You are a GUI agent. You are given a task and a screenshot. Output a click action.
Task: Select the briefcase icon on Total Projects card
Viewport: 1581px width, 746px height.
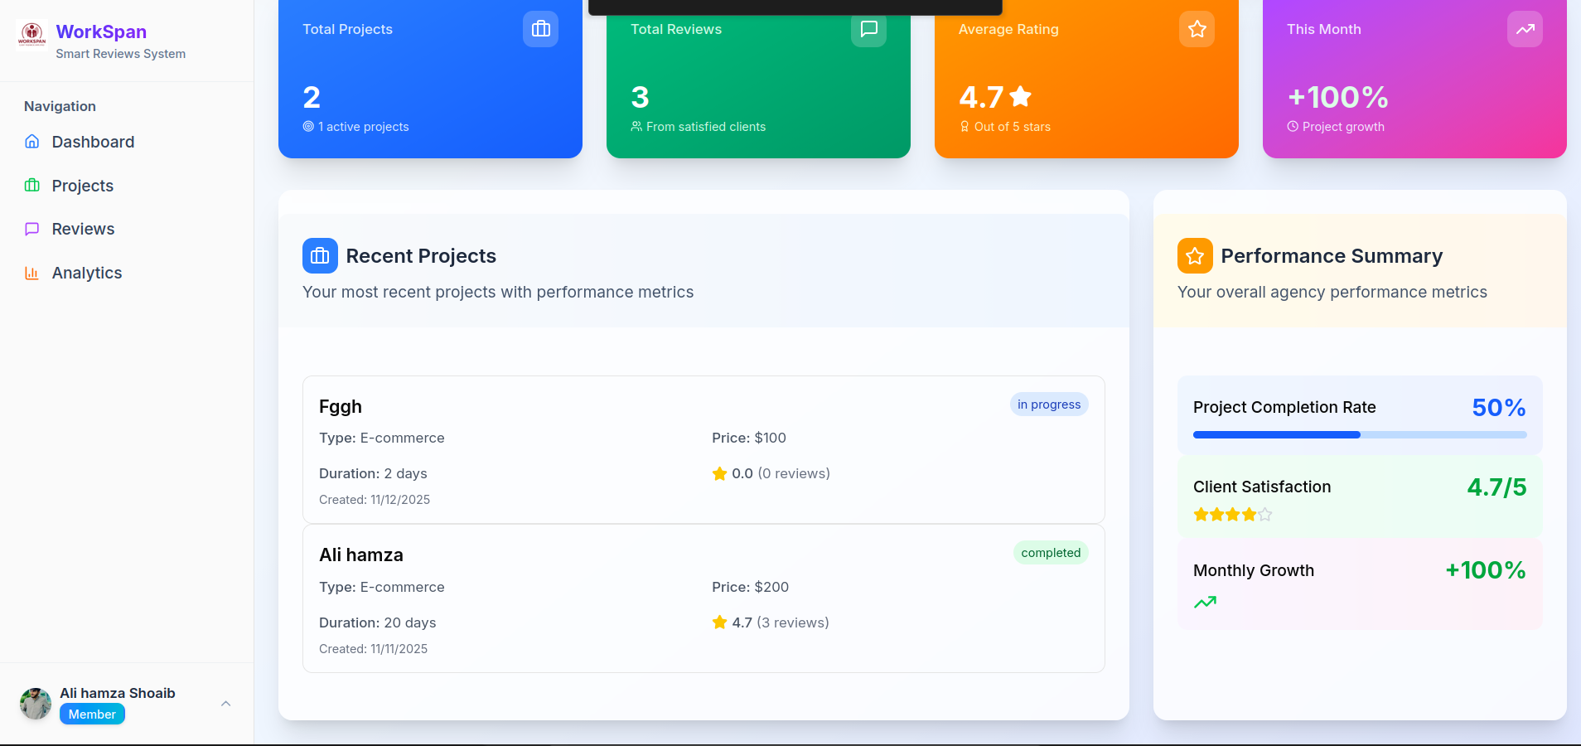pyautogui.click(x=540, y=29)
